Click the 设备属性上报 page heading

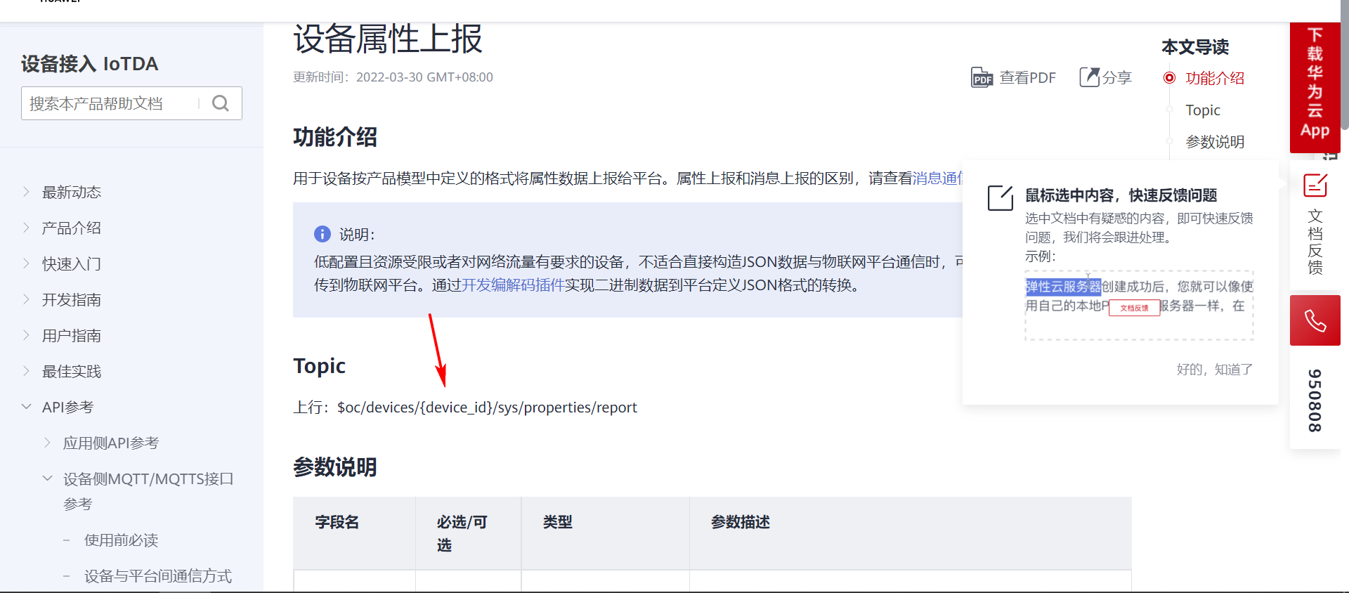[x=388, y=39]
